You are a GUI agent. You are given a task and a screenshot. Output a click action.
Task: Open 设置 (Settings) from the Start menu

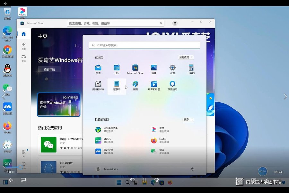172,69
